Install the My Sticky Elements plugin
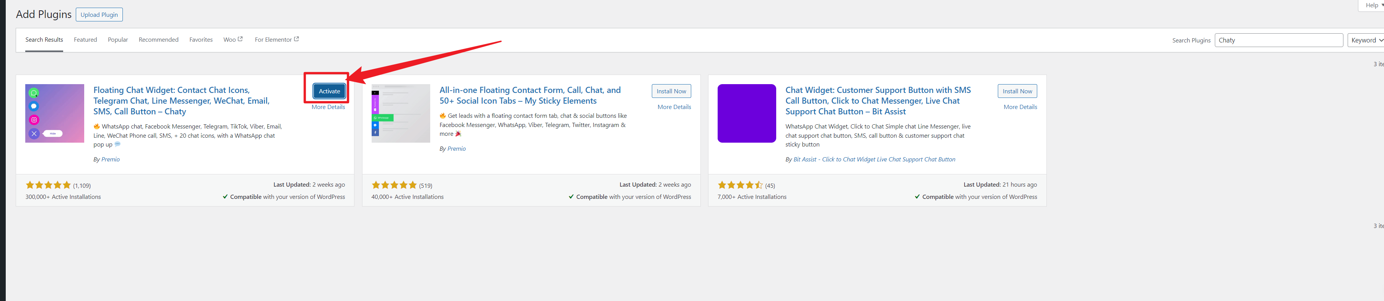 pos(671,91)
